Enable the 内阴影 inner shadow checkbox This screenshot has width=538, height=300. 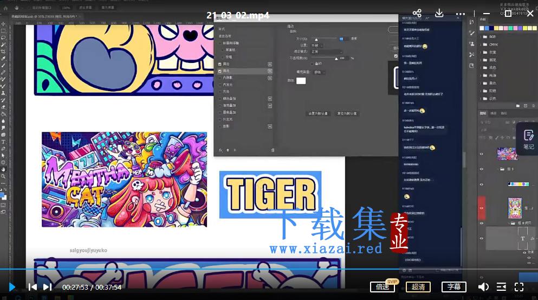(220, 78)
